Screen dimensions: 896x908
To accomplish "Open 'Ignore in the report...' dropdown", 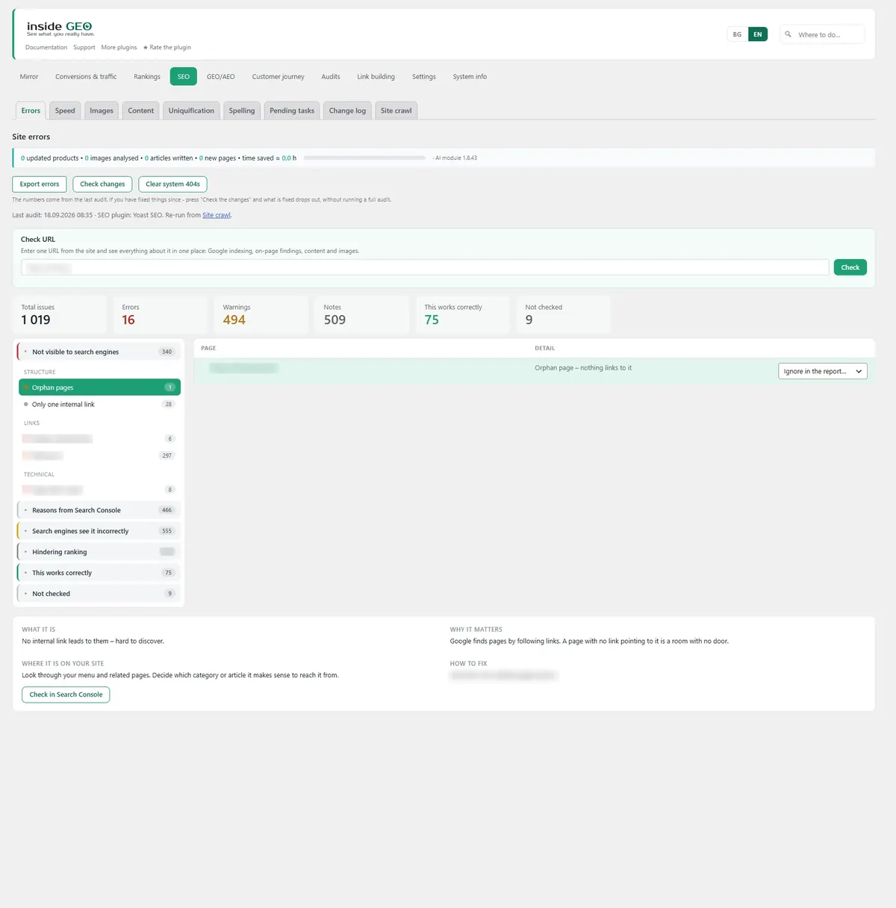I will coord(822,371).
